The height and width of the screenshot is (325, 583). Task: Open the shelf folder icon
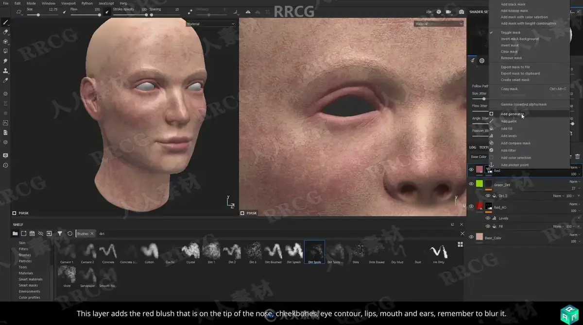[x=15, y=233]
